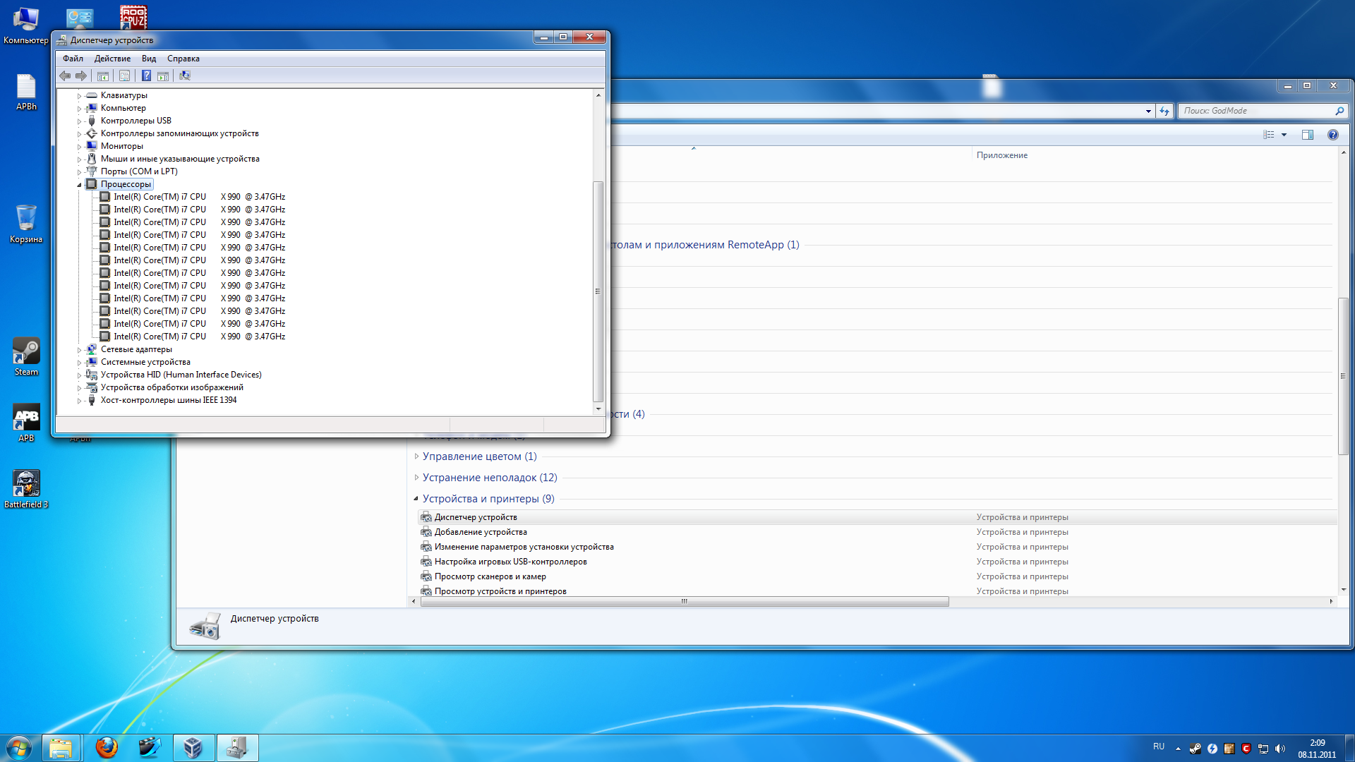Expand Устройства HID node
Viewport: 1355px width, 762px height.
(79, 375)
